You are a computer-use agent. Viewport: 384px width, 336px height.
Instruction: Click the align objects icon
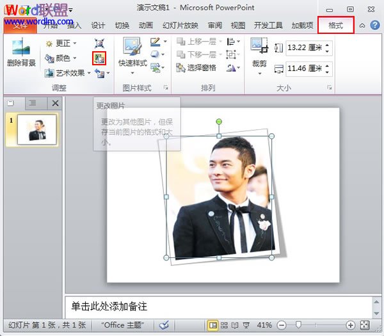coord(230,42)
